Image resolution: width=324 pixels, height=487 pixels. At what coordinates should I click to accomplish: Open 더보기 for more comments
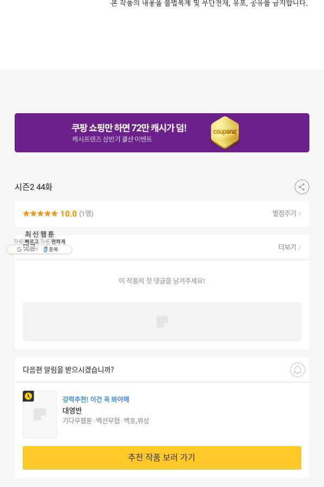[287, 247]
